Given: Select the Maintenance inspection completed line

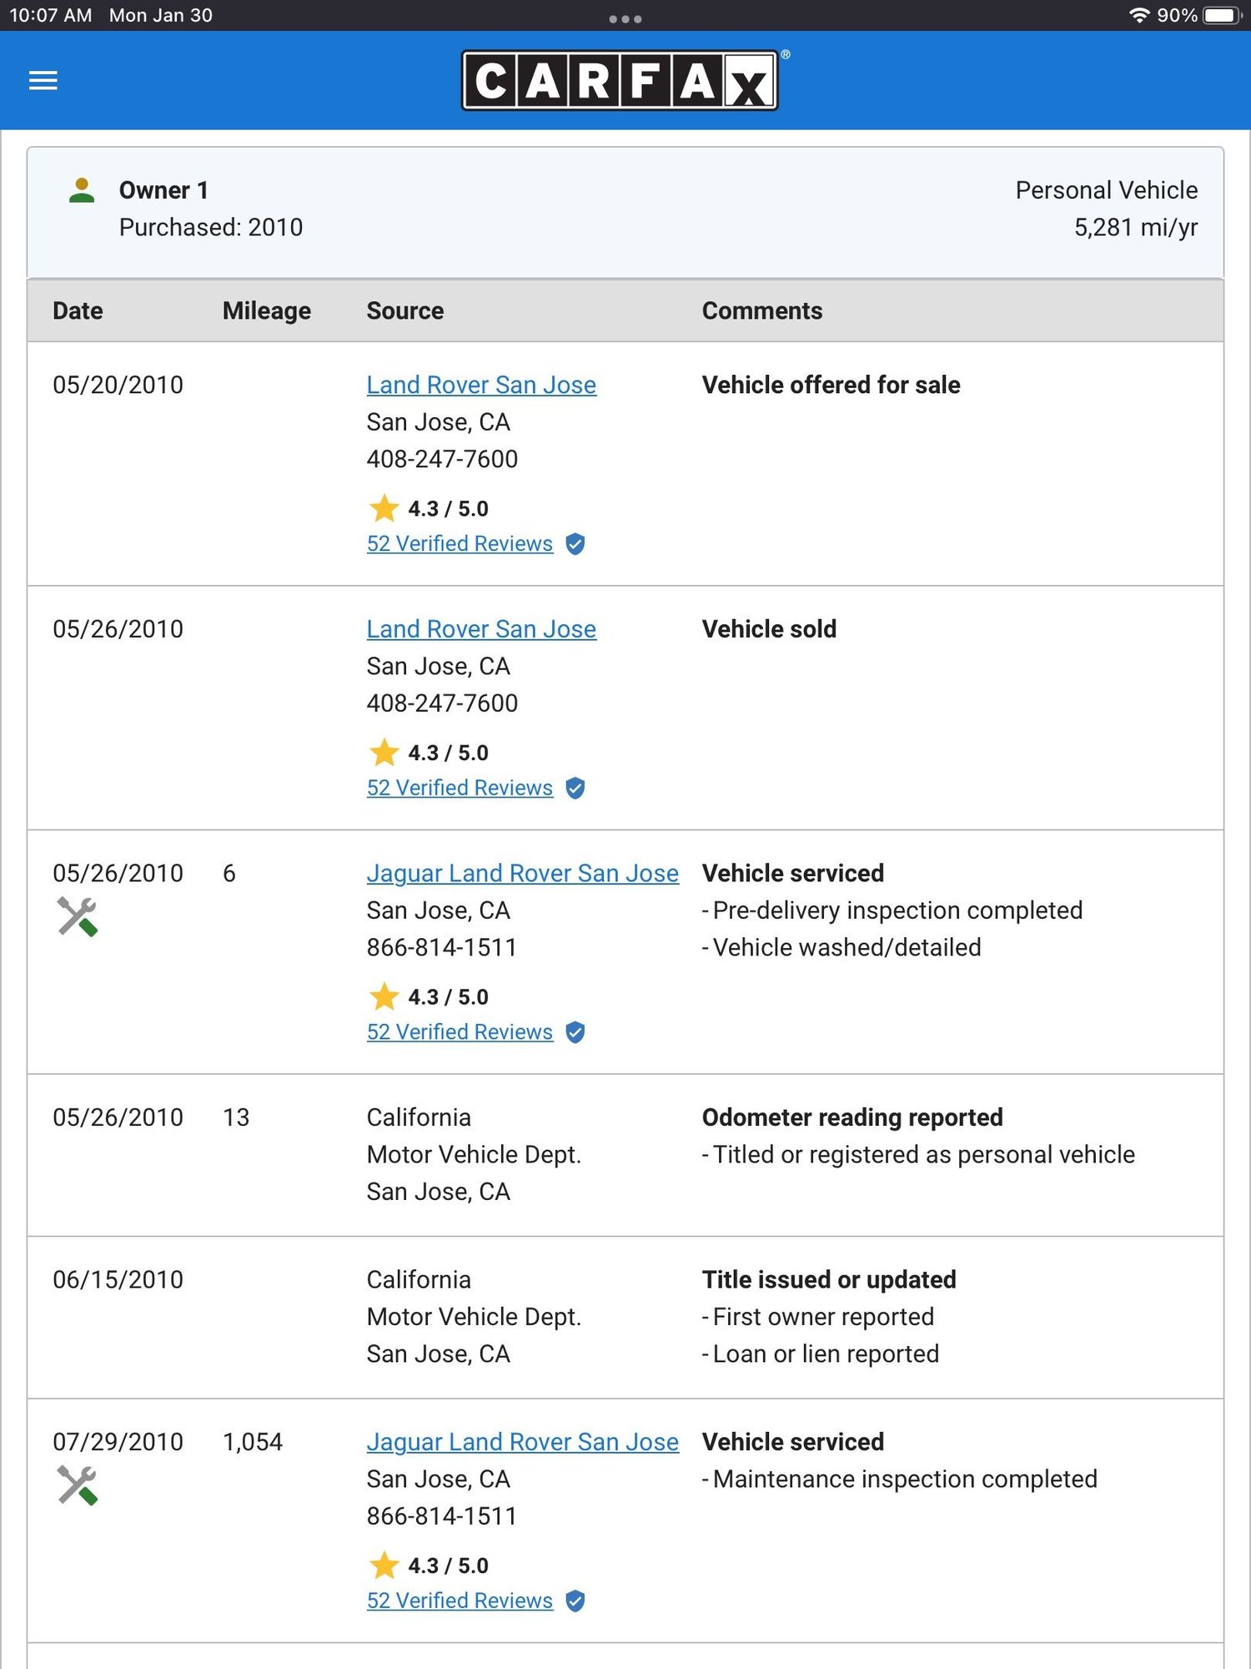Looking at the screenshot, I should click(x=900, y=1479).
